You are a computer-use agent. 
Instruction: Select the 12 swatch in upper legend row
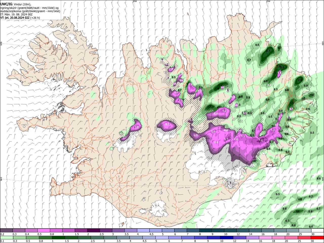tap(242, 231)
